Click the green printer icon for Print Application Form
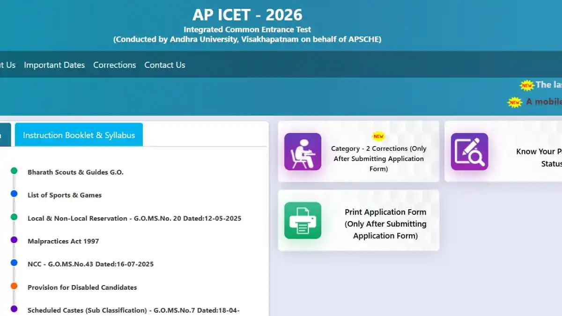 [303, 220]
